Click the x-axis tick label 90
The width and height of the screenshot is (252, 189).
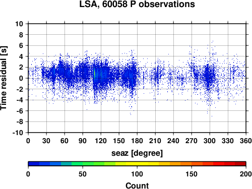pyautogui.click(x=83, y=141)
